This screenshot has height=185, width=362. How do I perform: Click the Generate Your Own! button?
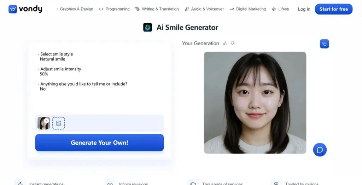pyautogui.click(x=99, y=143)
